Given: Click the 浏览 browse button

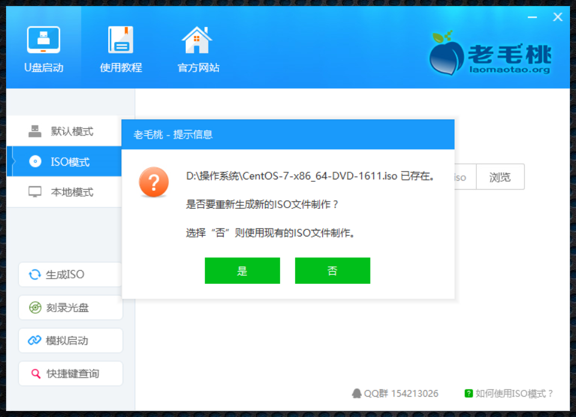Looking at the screenshot, I should tap(500, 177).
